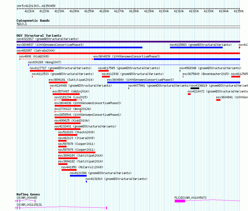Image resolution: width=248 pixels, height=211 pixels.
Task: Click the esv3675409 Besenbacher2015 label
Action: (206, 74)
